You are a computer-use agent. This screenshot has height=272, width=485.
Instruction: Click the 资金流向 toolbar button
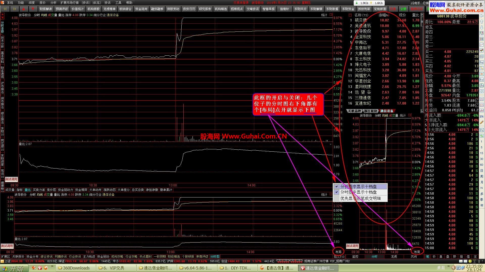click(x=141, y=9)
